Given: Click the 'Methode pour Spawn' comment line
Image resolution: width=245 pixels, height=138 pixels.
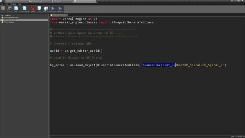Looking at the screenshot, I should tap(86, 33).
